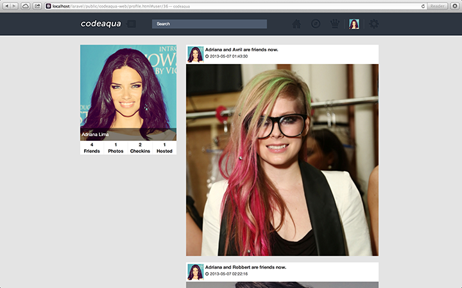Click the codeaqua logo

101,24
